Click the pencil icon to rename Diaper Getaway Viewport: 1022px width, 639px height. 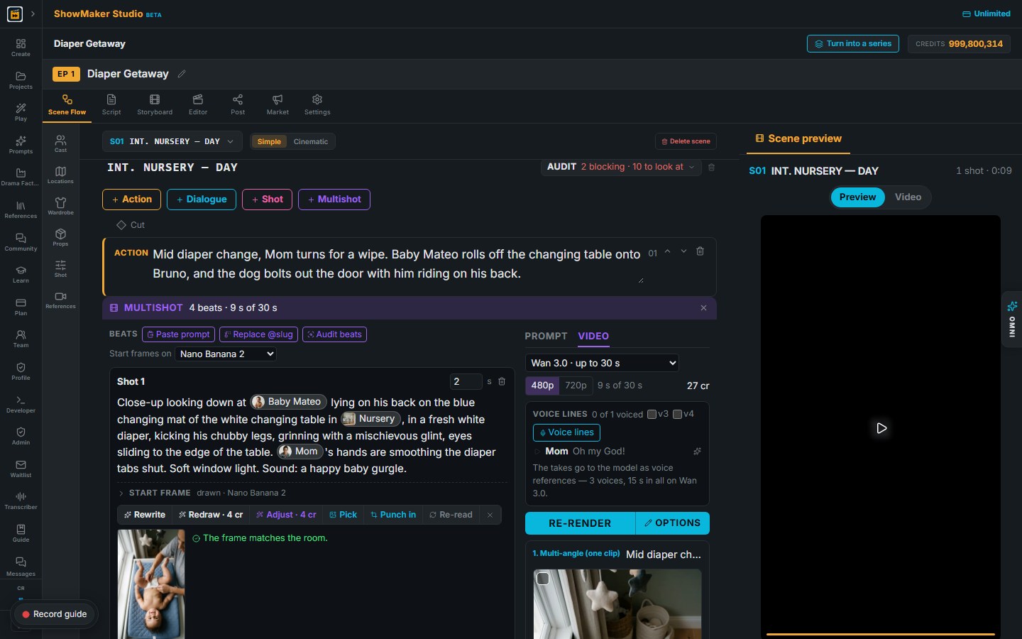tap(182, 74)
